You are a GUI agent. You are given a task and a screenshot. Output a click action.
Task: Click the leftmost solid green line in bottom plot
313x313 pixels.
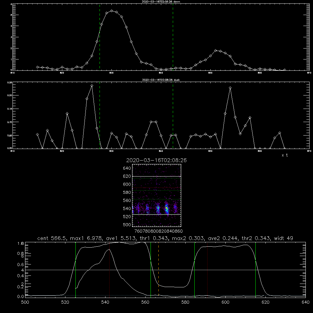[x=75, y=269]
